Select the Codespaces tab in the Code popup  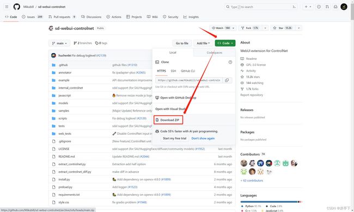pyautogui.click(x=215, y=53)
